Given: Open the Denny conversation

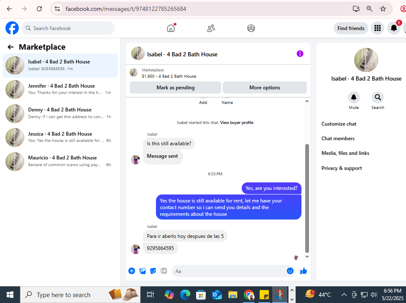Looking at the screenshot, I should [60, 114].
